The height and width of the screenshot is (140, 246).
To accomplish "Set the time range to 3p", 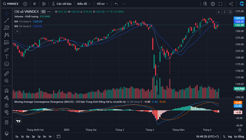I will (x=33, y=136).
